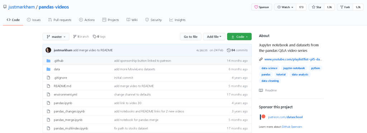This screenshot has height=133, width=367.
Task: Open the .gitignore file
Action: (x=60, y=78)
